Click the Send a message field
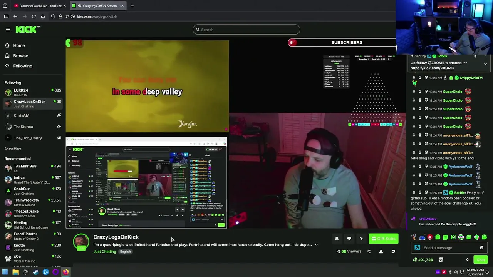This screenshot has width=493, height=277. [x=450, y=248]
